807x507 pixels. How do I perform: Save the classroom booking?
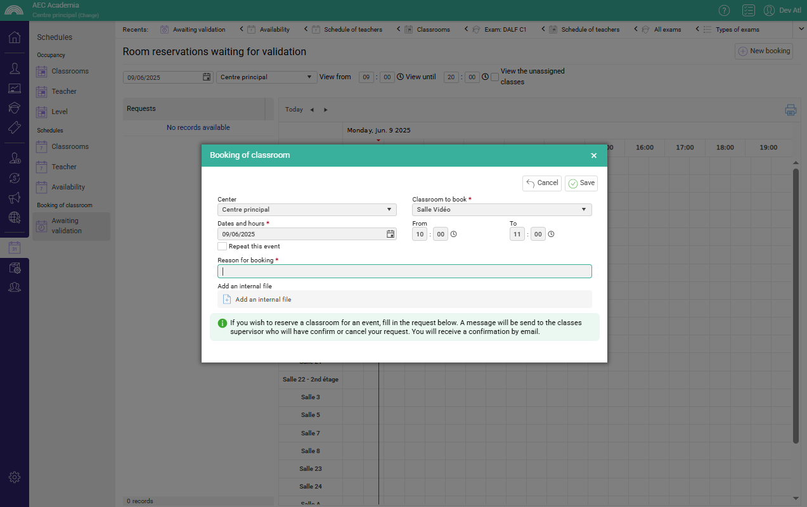click(x=581, y=183)
